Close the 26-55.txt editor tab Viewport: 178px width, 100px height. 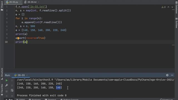coord(39,2)
